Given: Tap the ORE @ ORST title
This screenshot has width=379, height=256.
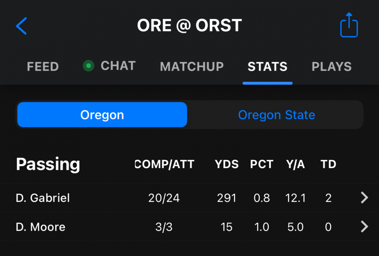Looking at the screenshot, I should pyautogui.click(x=189, y=26).
